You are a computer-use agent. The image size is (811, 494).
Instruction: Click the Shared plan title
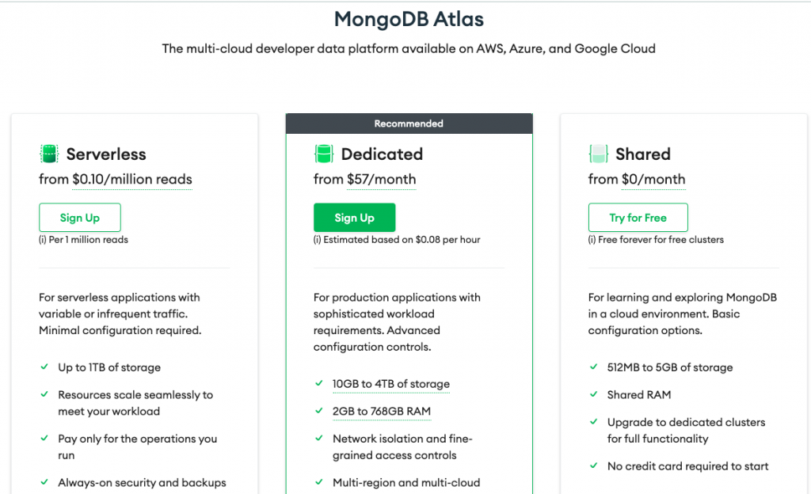643,154
